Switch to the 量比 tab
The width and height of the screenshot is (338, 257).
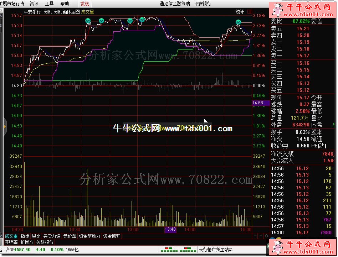tap(36, 236)
